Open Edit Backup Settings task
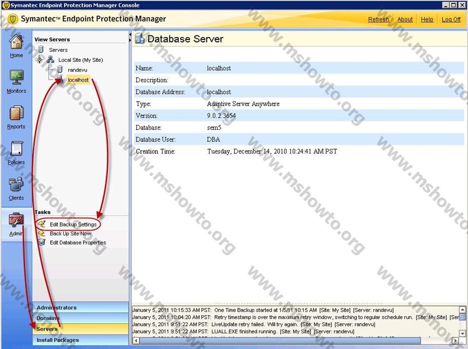The image size is (468, 349). (x=73, y=224)
